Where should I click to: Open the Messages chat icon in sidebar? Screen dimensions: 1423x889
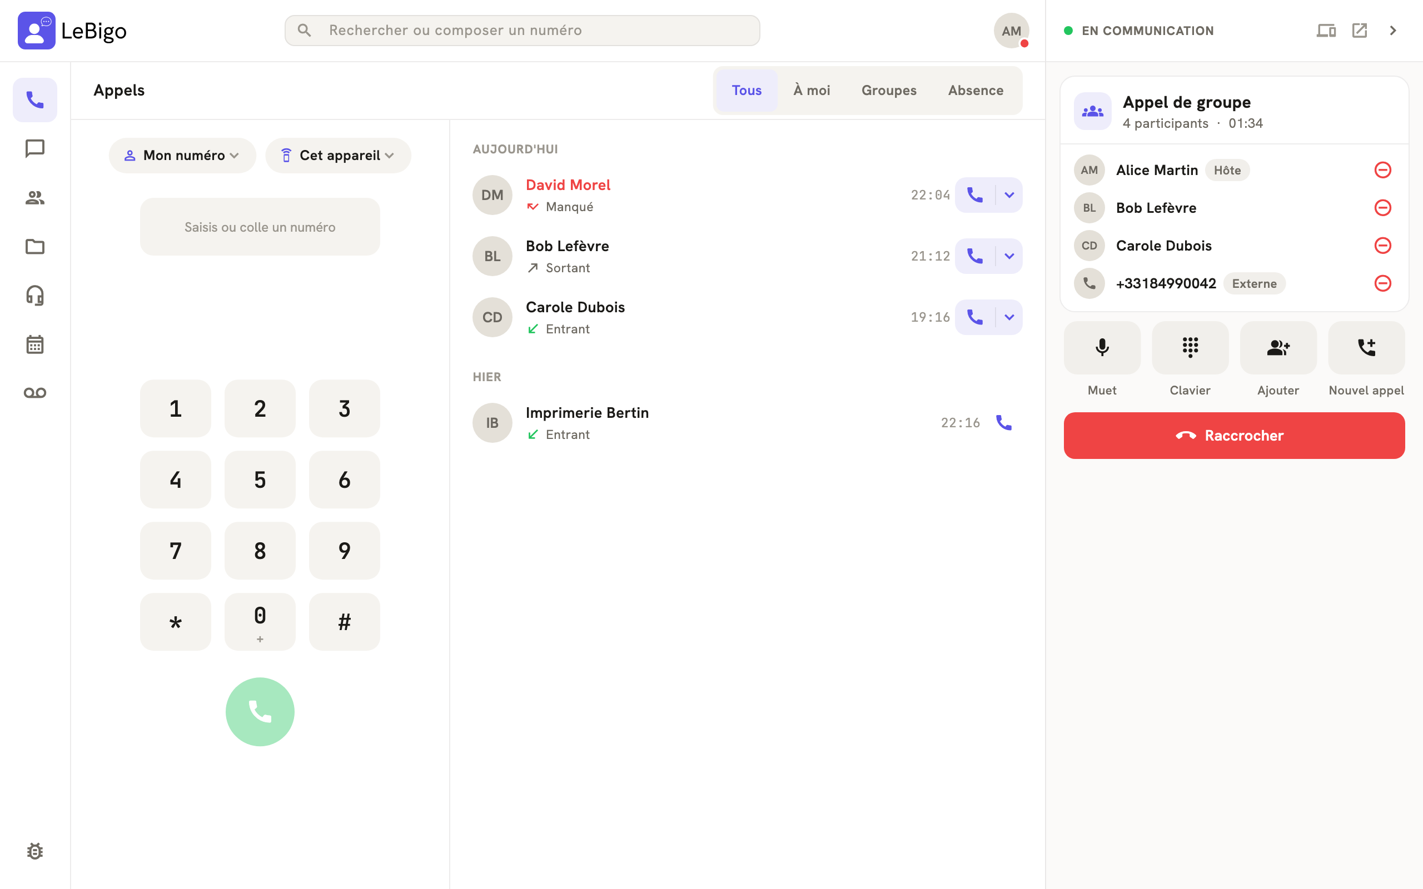pyautogui.click(x=34, y=149)
